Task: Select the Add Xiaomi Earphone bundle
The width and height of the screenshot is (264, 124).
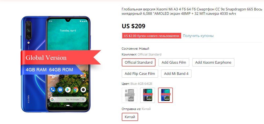Action: tap(213, 62)
